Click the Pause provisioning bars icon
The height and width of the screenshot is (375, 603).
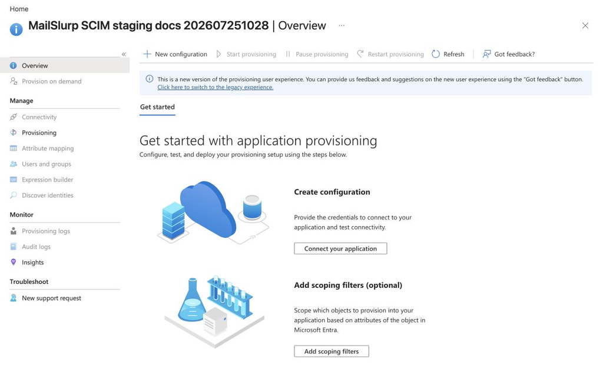point(287,54)
